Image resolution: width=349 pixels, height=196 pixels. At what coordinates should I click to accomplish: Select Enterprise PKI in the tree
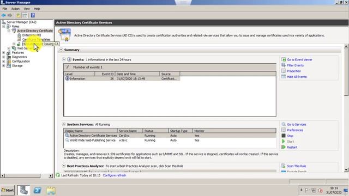(x=32, y=35)
